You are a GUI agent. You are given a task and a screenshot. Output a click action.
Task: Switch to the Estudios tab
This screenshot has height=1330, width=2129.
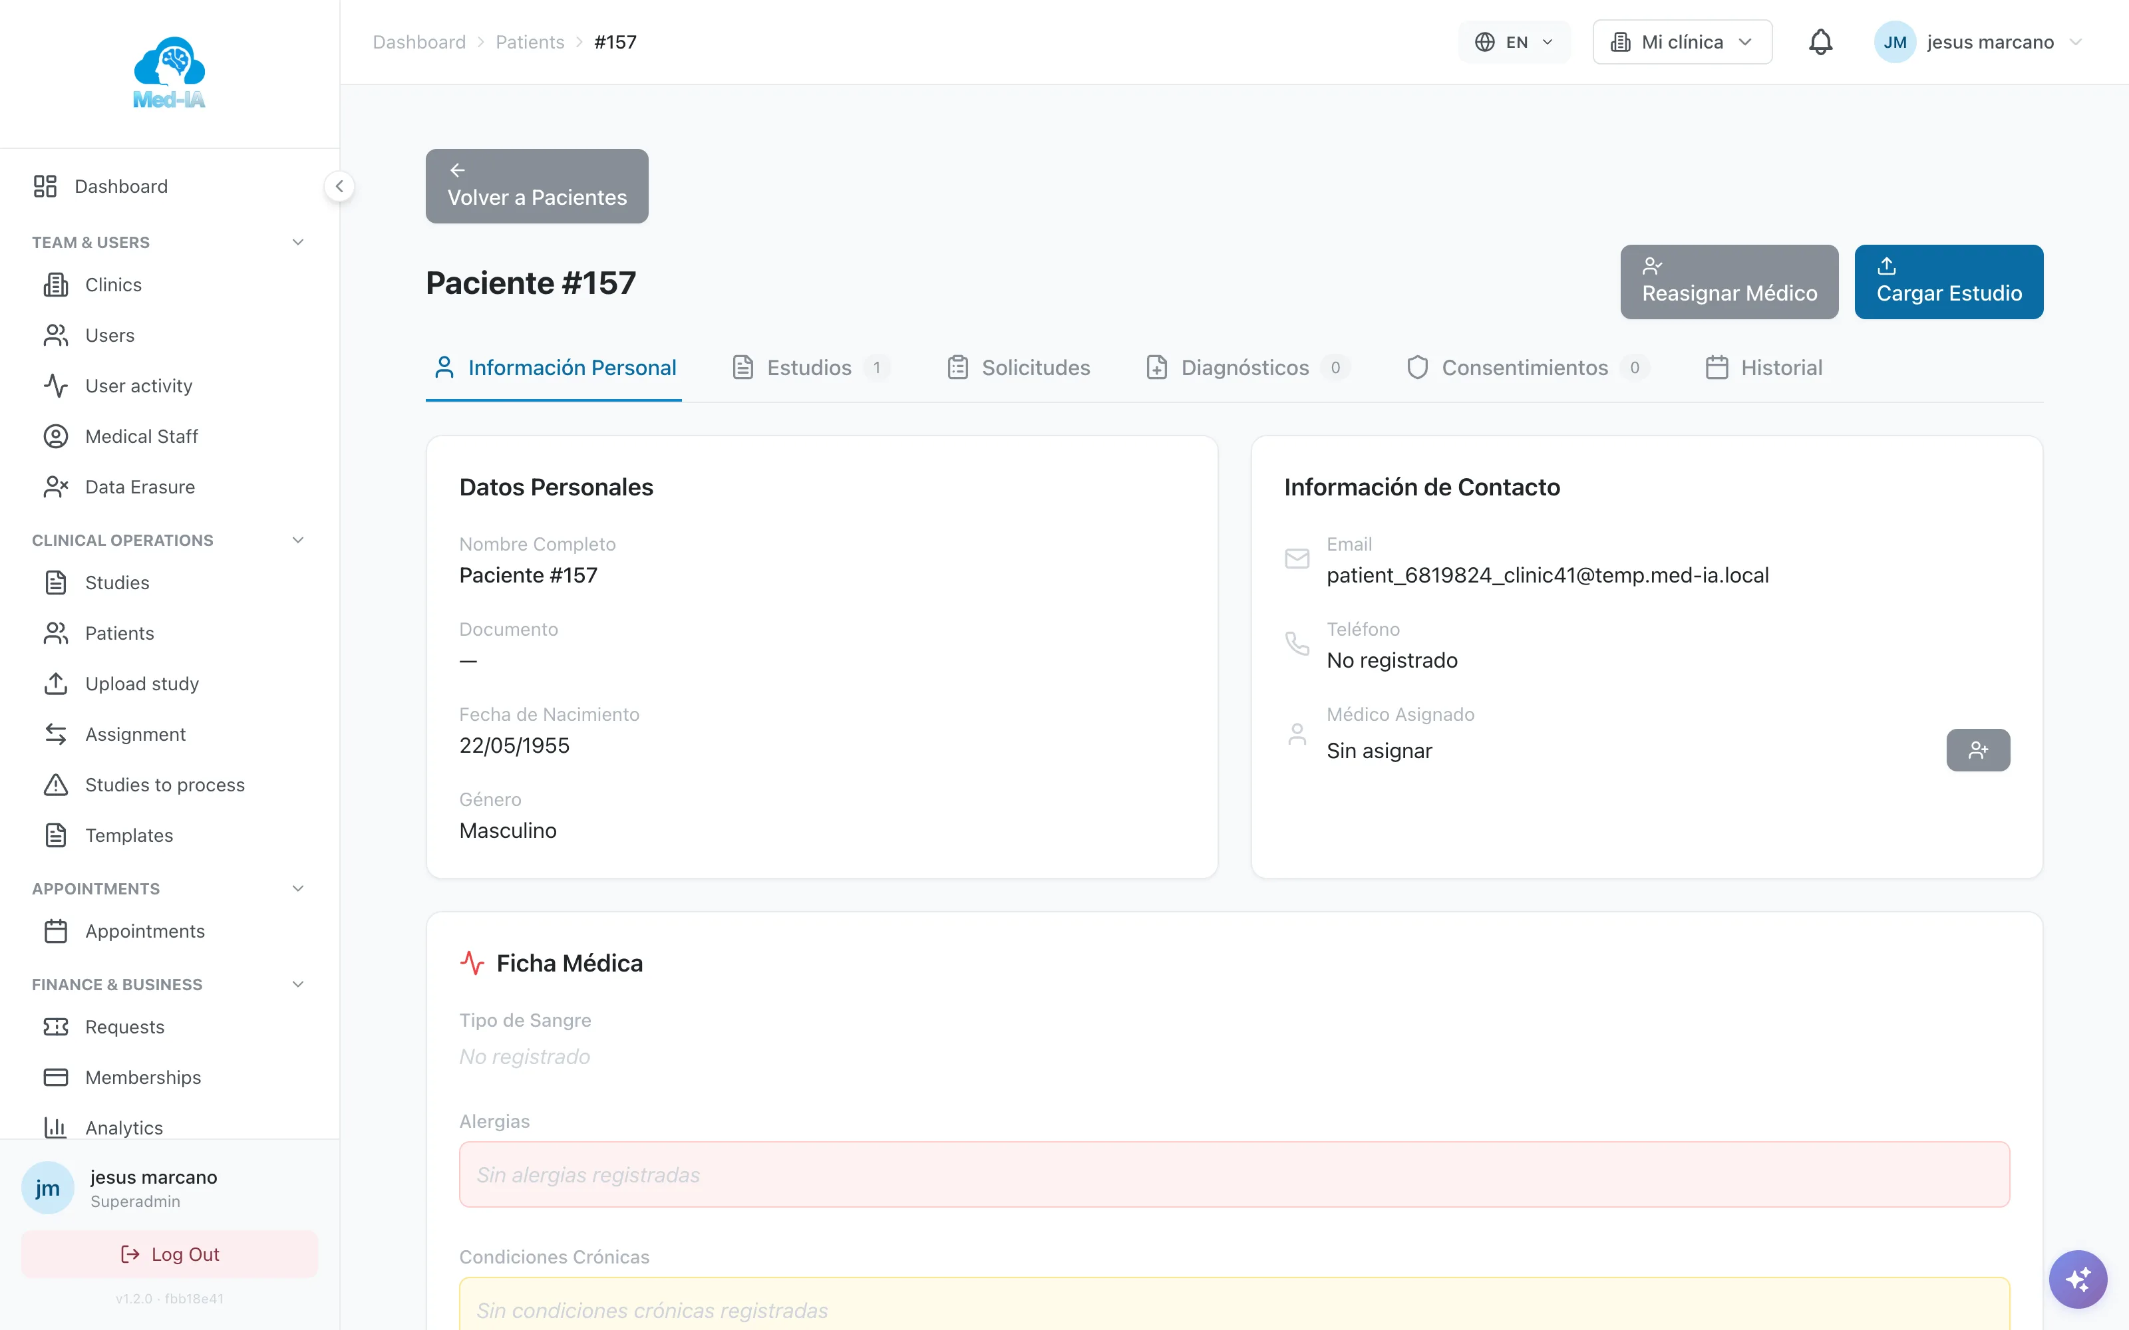click(x=810, y=368)
